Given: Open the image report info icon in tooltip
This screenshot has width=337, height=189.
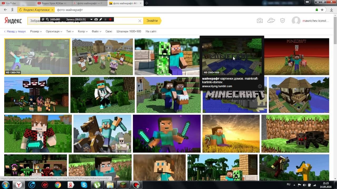Looking at the screenshot, I should [260, 86].
